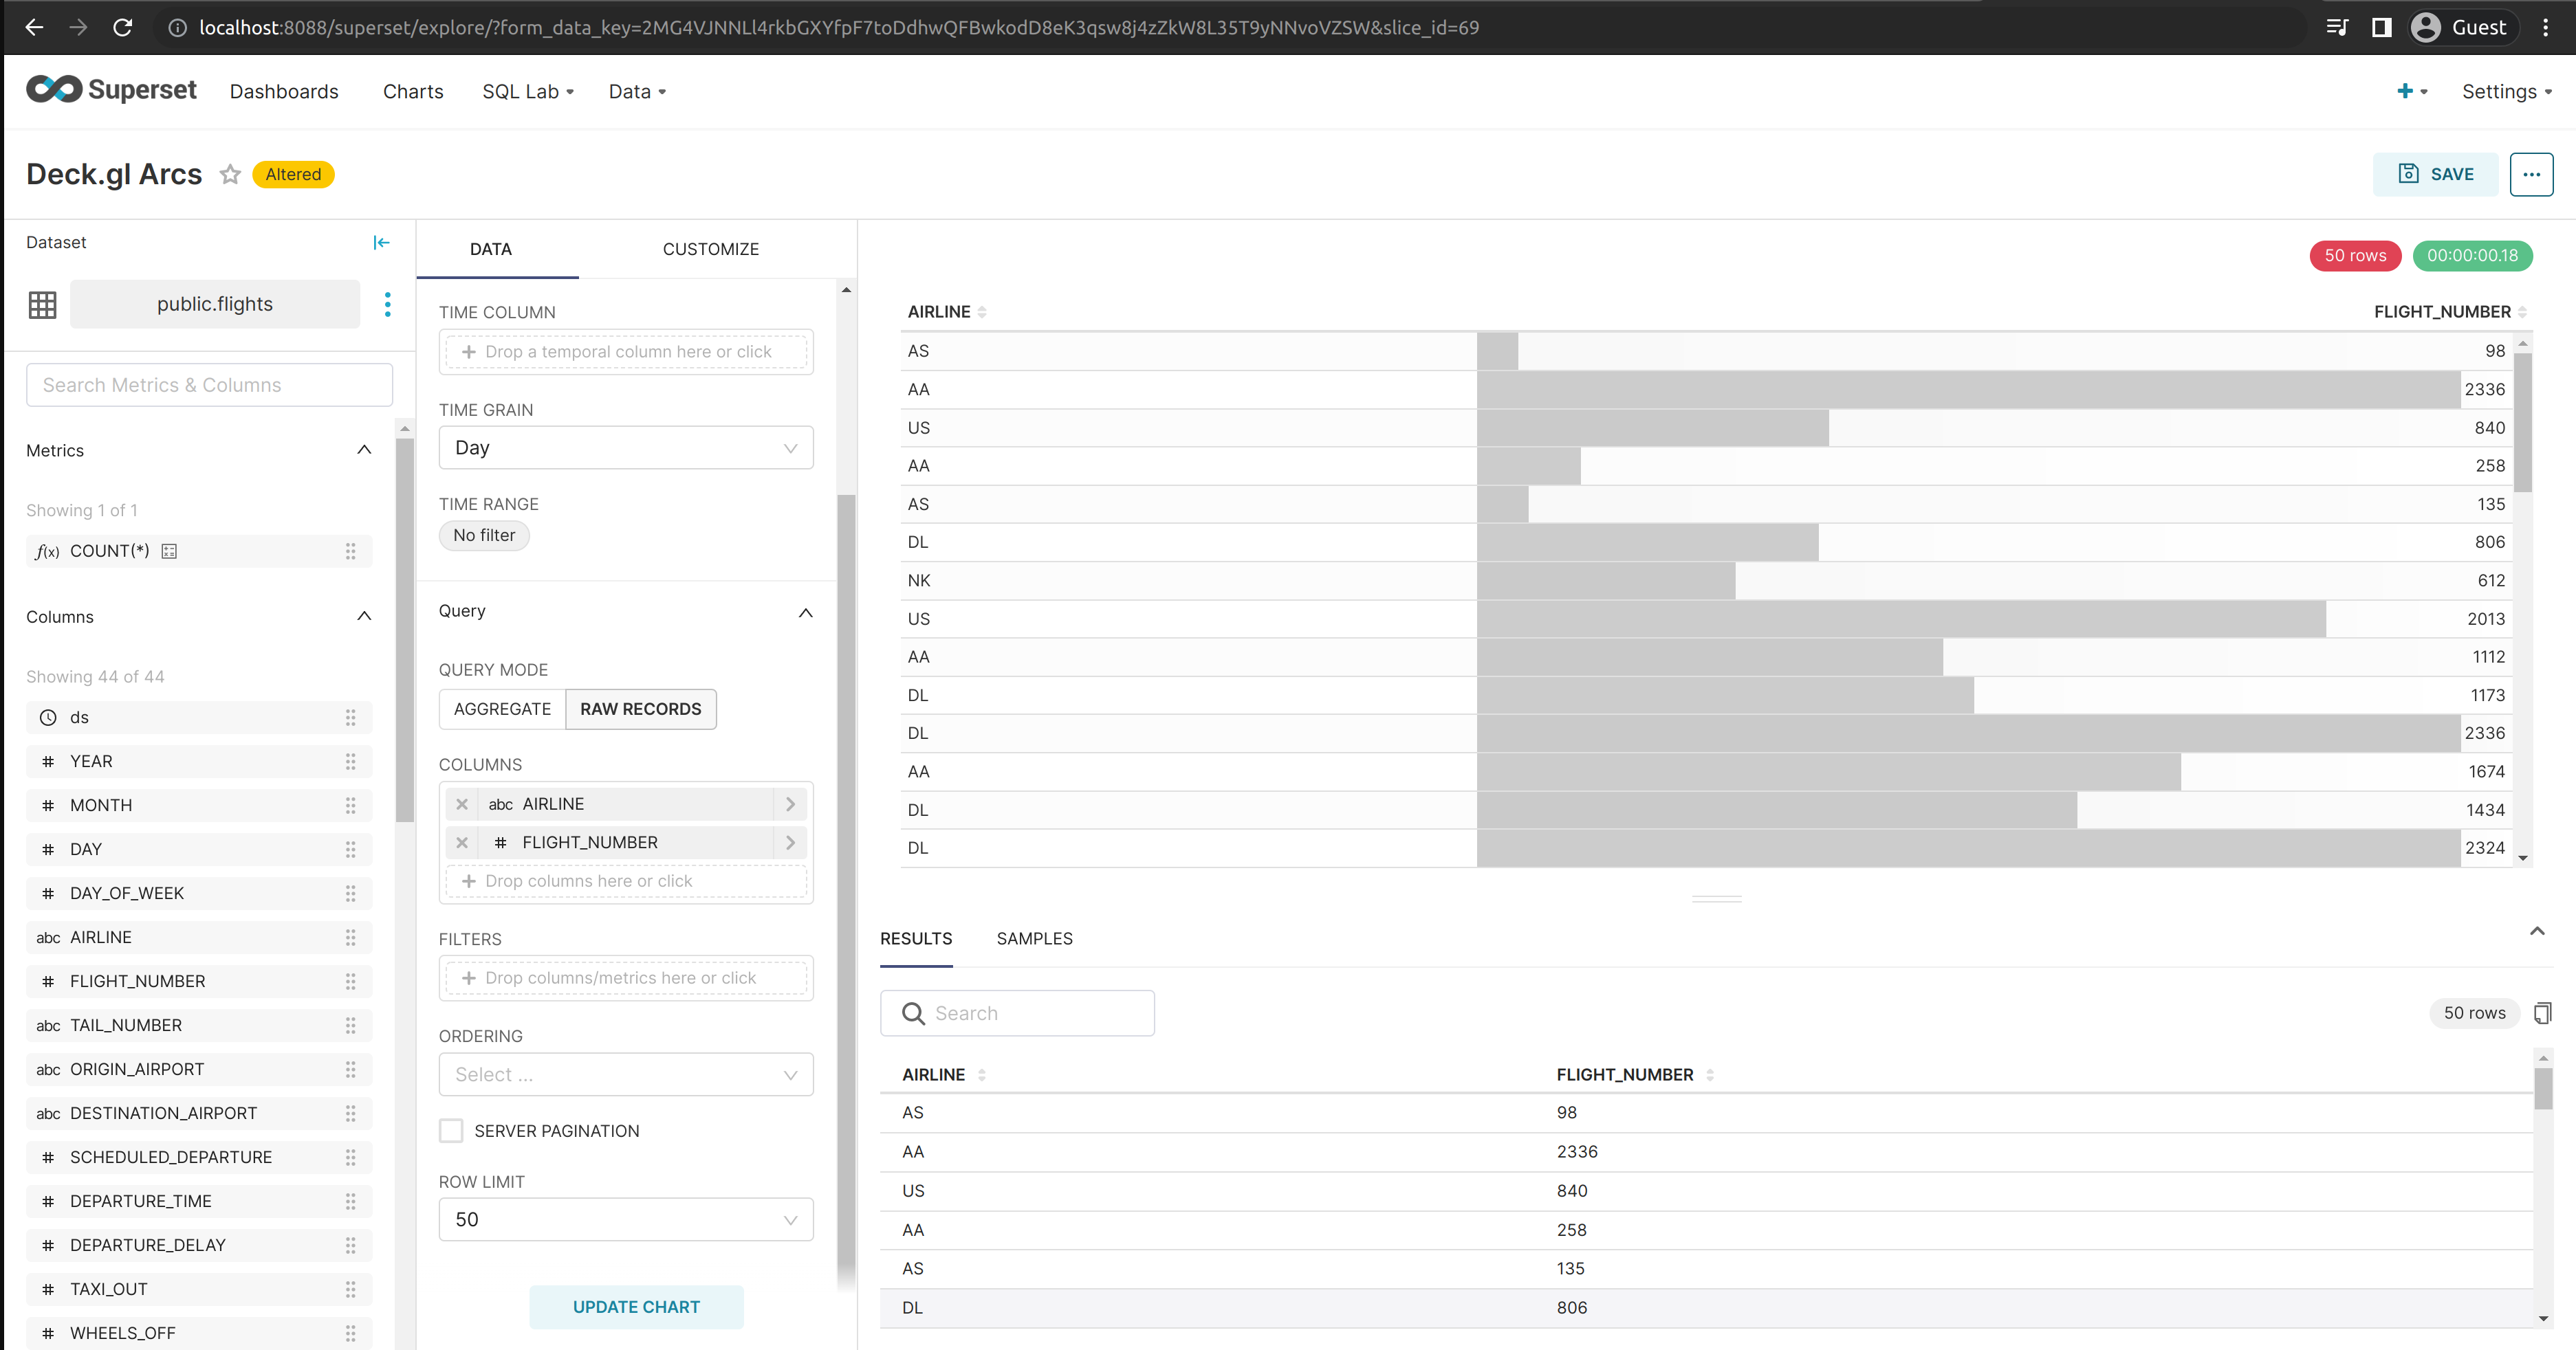Click the dataset grid table icon
The image size is (2576, 1350).
pos(41,305)
